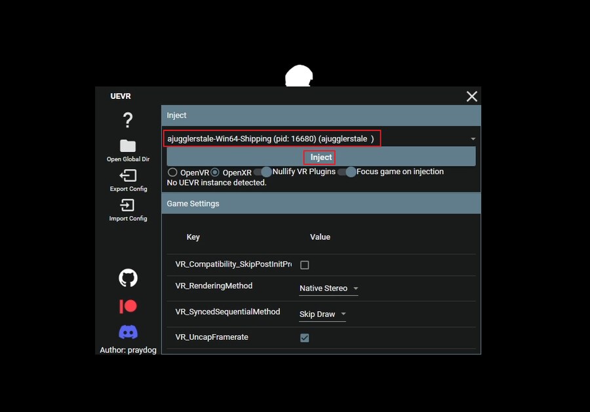Click the Import Config icon
Image resolution: width=590 pixels, height=412 pixels.
[x=127, y=205]
